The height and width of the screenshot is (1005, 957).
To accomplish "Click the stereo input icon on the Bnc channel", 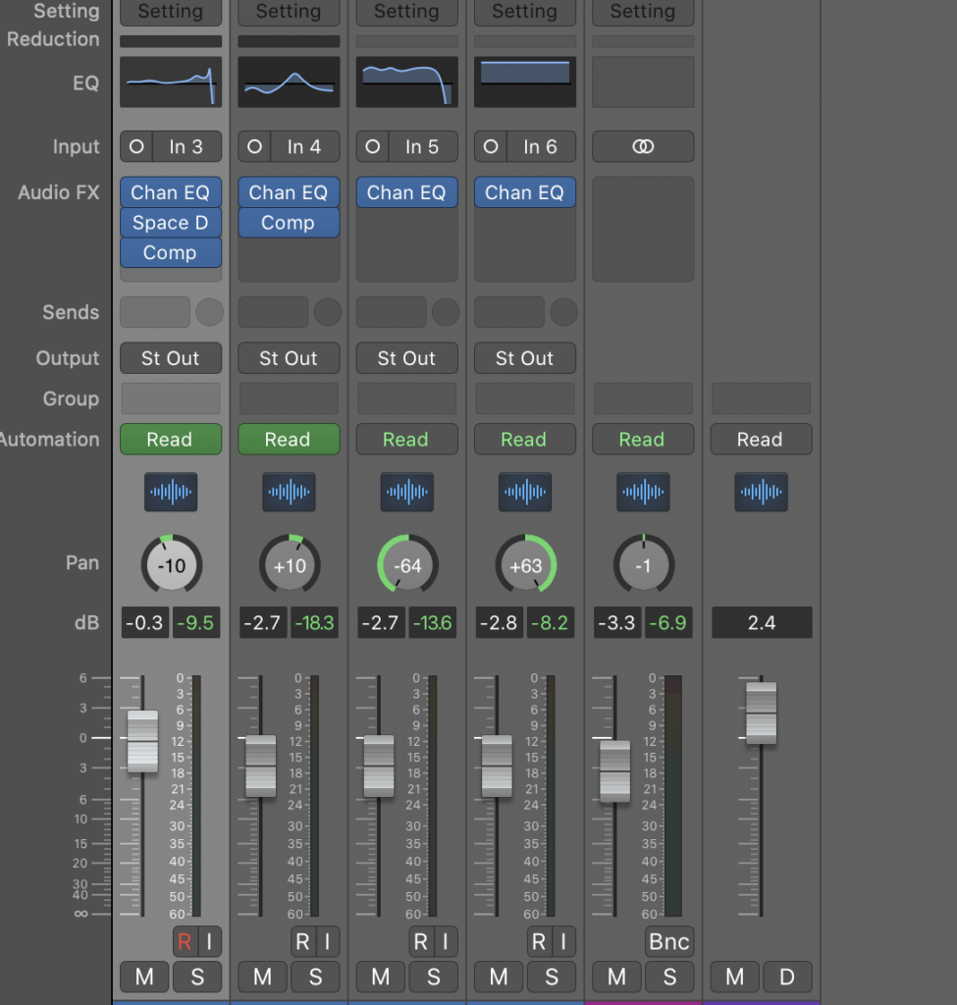I will (643, 147).
